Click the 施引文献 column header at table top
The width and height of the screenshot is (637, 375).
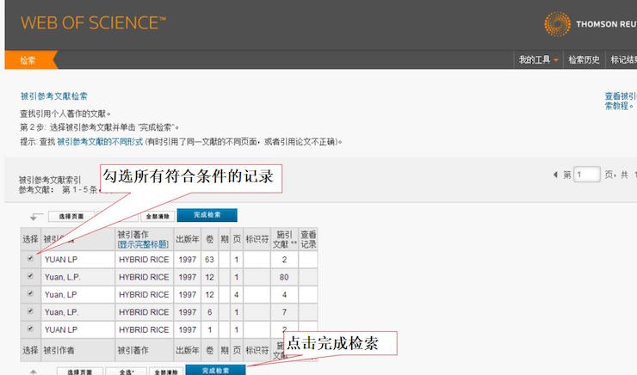tap(284, 239)
